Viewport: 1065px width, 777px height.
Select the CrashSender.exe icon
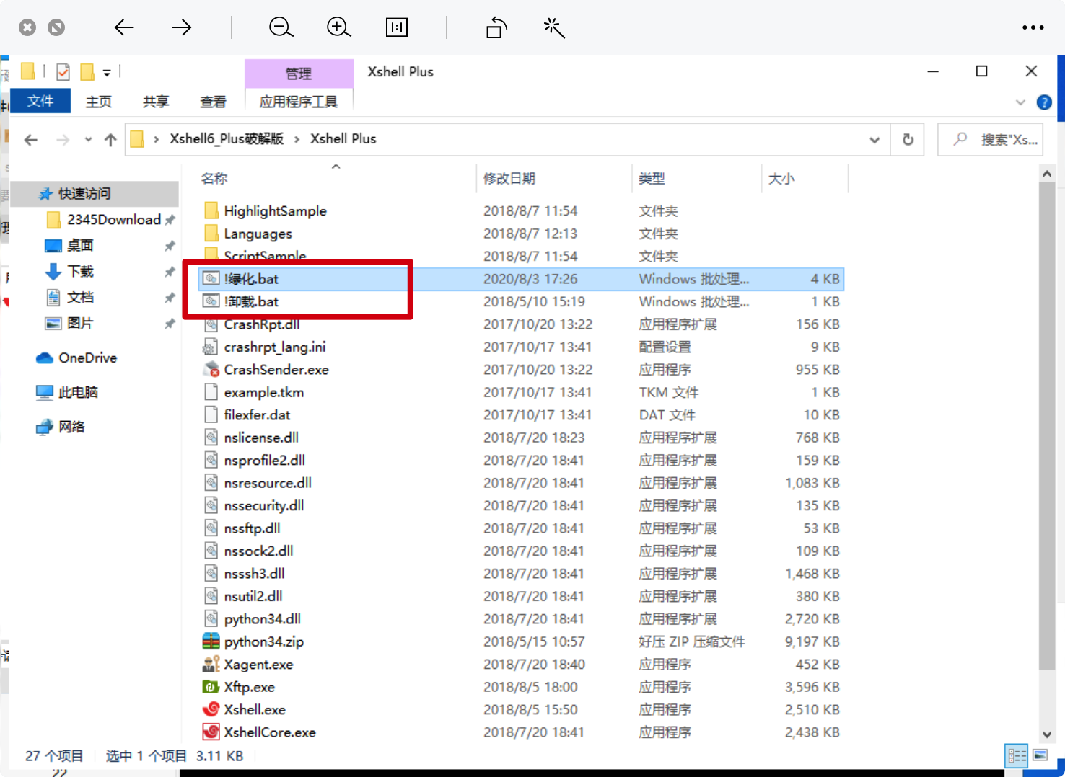coord(211,370)
